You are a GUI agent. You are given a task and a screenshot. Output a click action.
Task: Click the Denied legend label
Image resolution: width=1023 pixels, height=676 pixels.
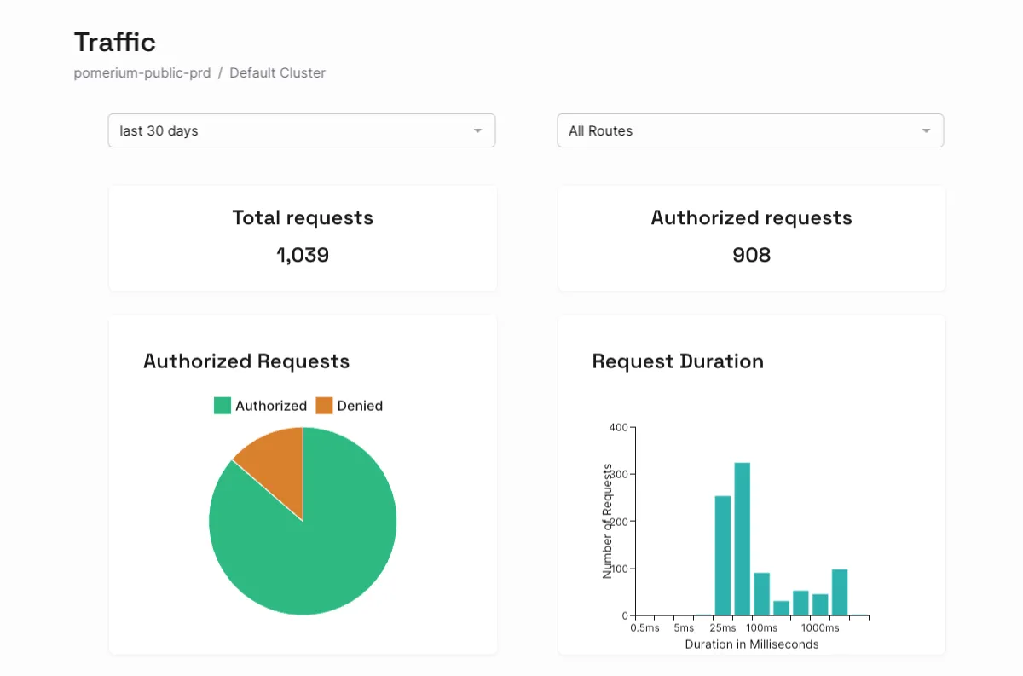[x=360, y=406]
